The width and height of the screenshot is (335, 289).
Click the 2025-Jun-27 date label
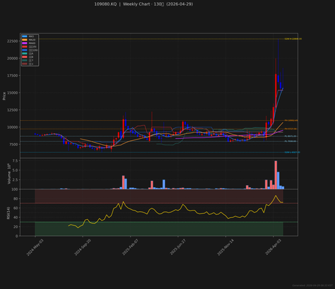178,247
